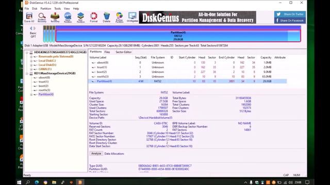Go to next disk with right arrow
This screenshot has height=185, width=330.
pyautogui.click(x=35, y=28)
